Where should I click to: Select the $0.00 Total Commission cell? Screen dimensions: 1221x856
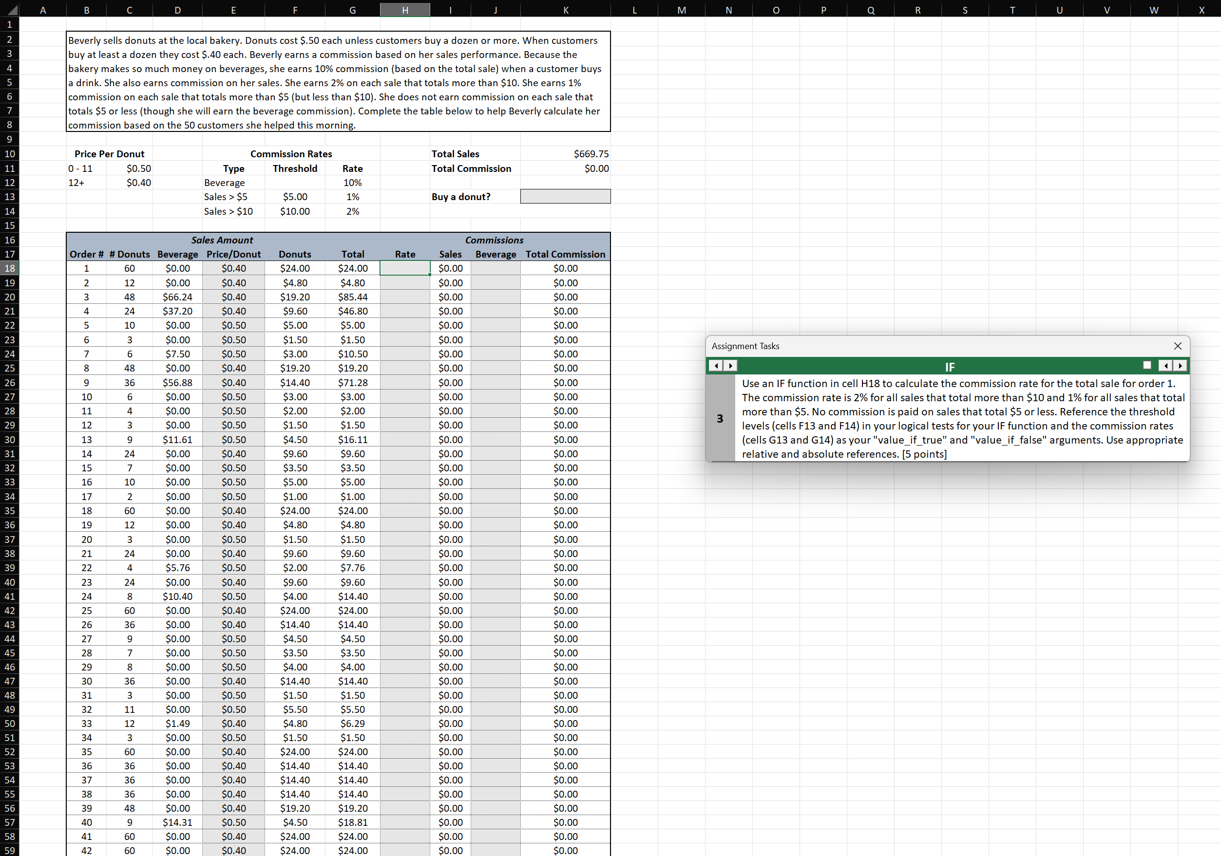pyautogui.click(x=565, y=168)
